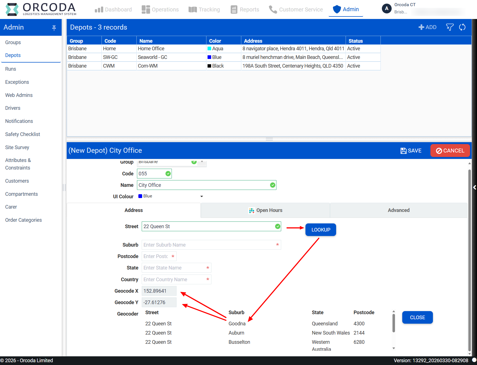Screen dimensions: 477x365
Task: Select the Goodna geocoder result
Action: pyautogui.click(x=237, y=324)
